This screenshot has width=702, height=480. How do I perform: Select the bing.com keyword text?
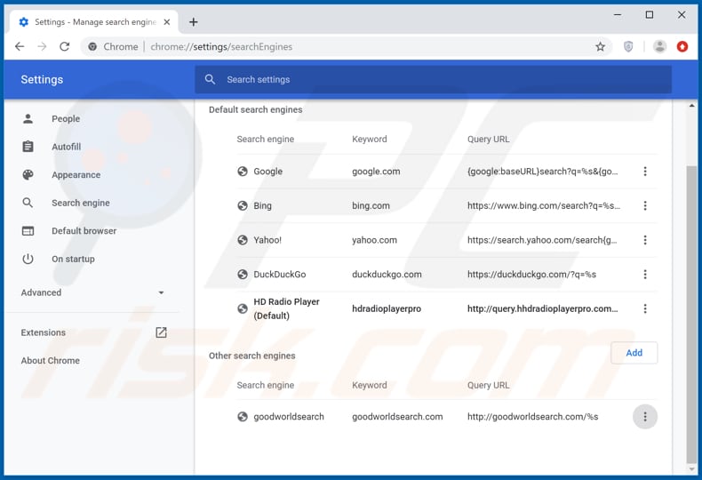tap(371, 205)
